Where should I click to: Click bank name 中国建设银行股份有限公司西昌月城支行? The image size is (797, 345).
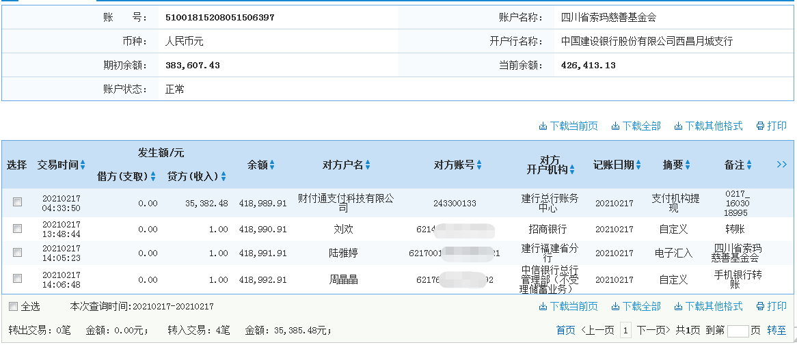click(x=647, y=41)
